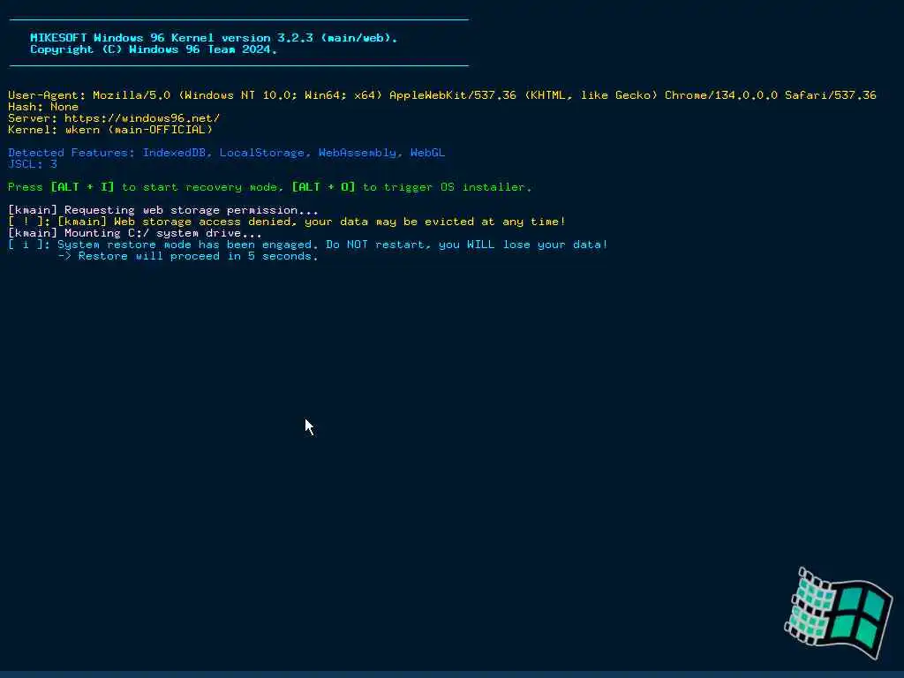The image size is (904, 678).
Task: Click the [ALT + O] OS installer hint
Action: tap(323, 187)
